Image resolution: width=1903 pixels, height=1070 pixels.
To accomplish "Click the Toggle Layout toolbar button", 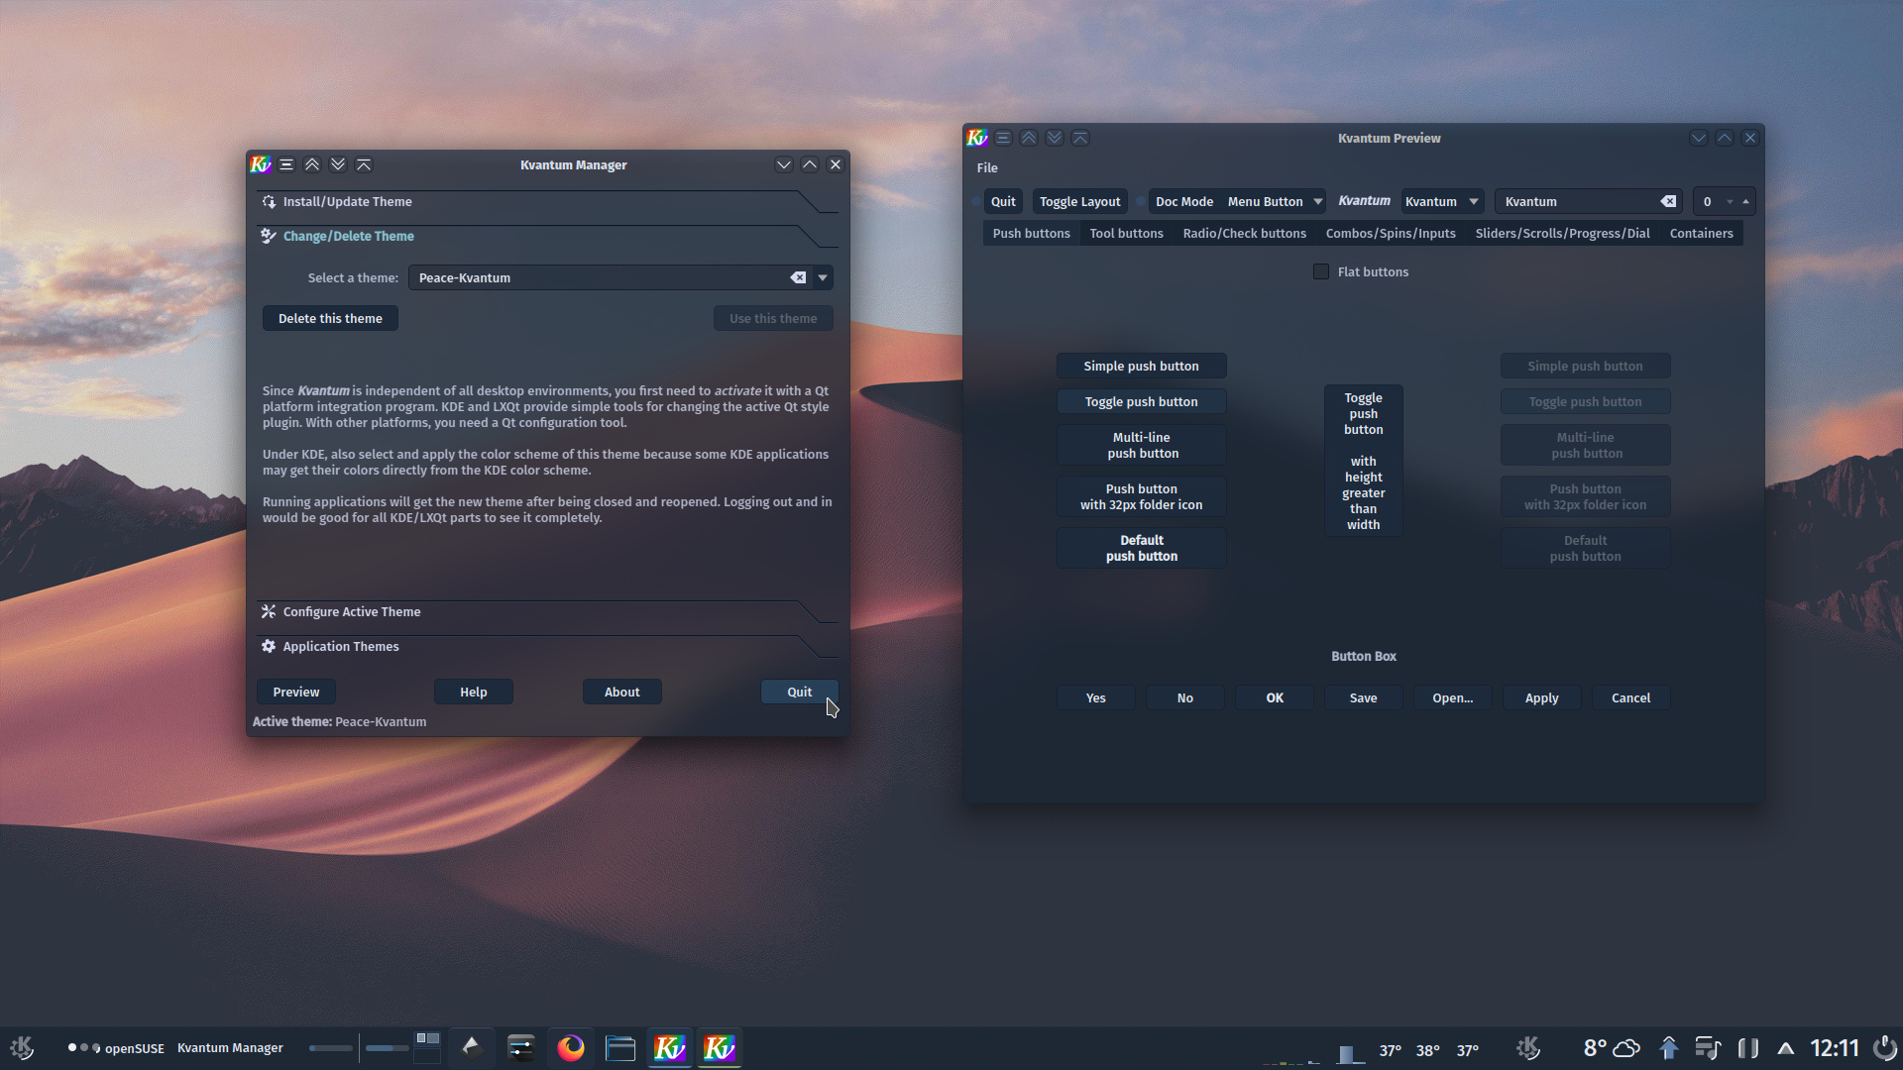I will pos(1079,201).
